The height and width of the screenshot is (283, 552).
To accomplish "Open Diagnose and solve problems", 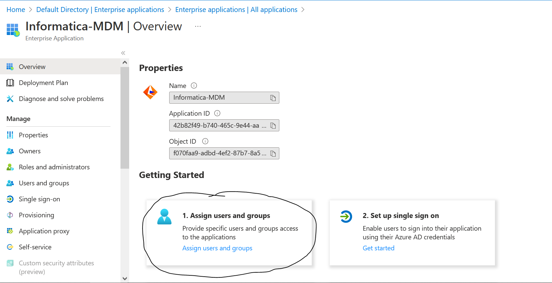I will (x=60, y=99).
